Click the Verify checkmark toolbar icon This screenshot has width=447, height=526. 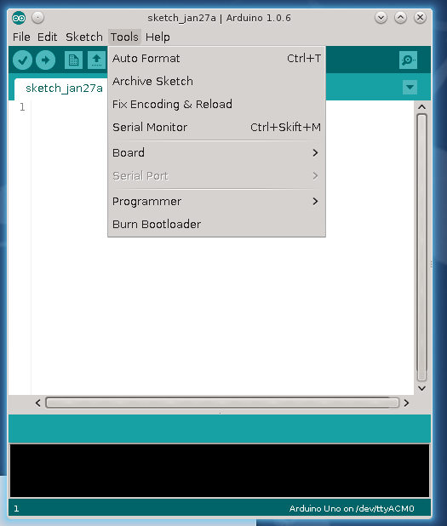coord(22,60)
